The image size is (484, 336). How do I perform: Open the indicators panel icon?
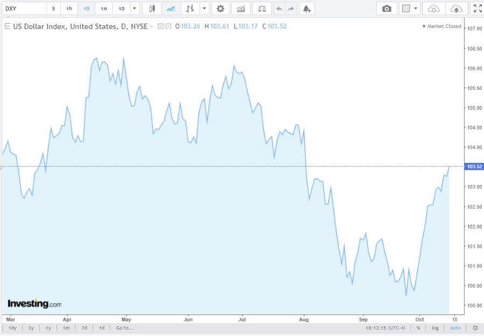(240, 8)
